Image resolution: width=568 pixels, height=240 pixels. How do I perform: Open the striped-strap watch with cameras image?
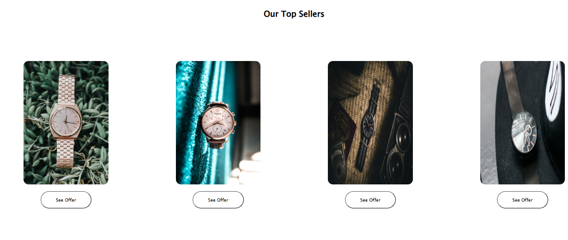370,122
